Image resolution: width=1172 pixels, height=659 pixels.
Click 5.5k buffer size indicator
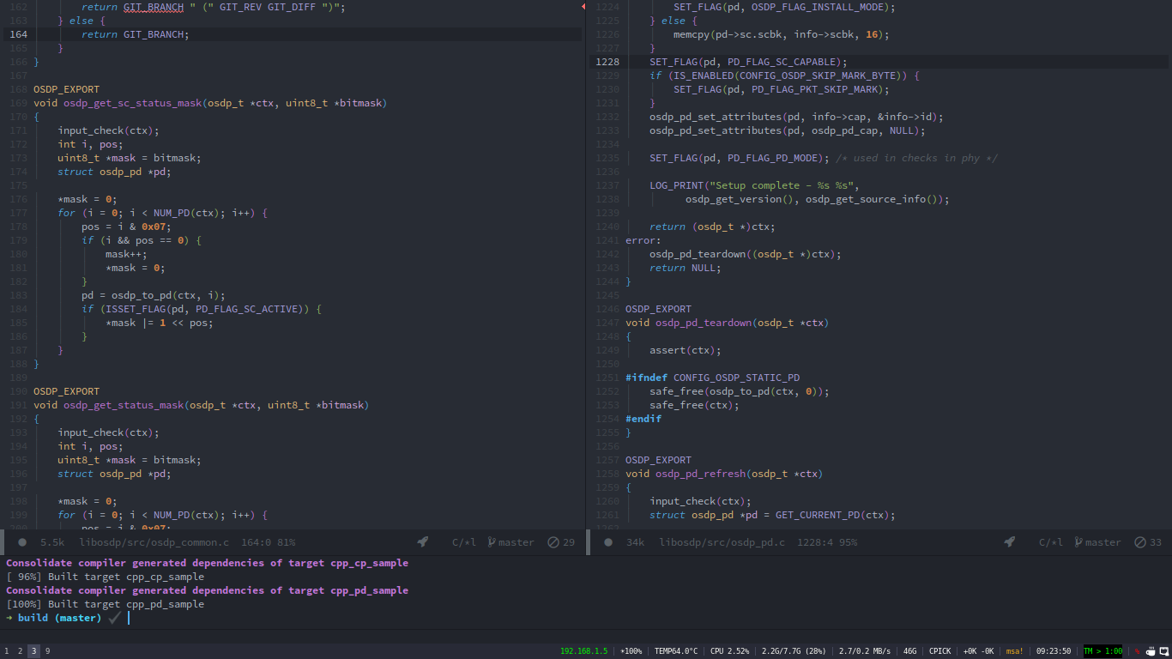click(x=52, y=542)
